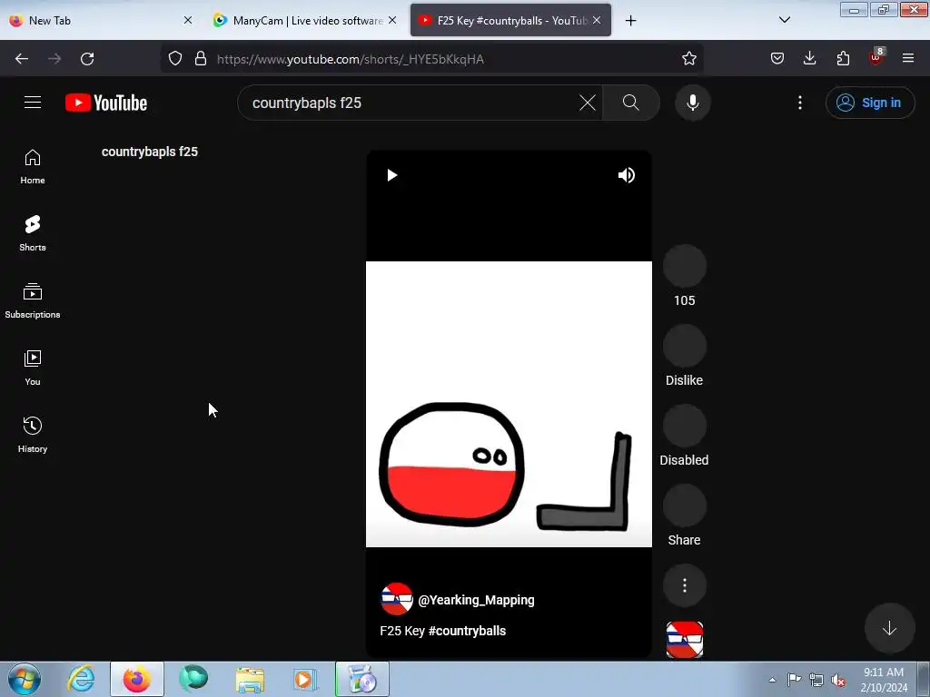930x697 pixels.
Task: Click the sound source thumbnail
Action: point(685,640)
